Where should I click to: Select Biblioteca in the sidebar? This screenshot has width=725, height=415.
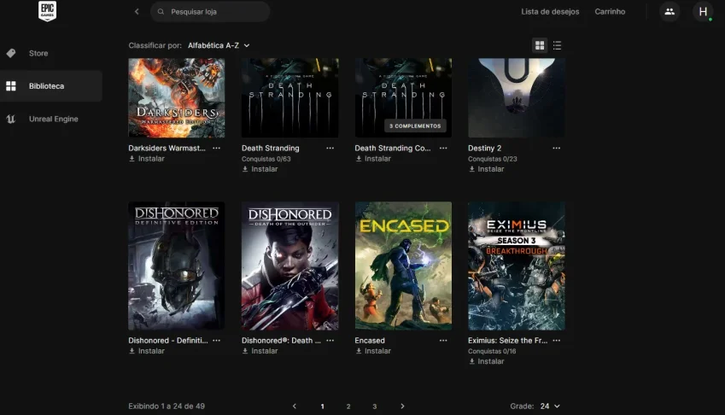[x=51, y=86]
